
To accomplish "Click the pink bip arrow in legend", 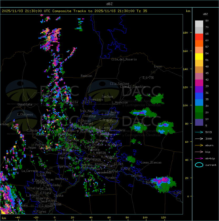I will (199, 152).
